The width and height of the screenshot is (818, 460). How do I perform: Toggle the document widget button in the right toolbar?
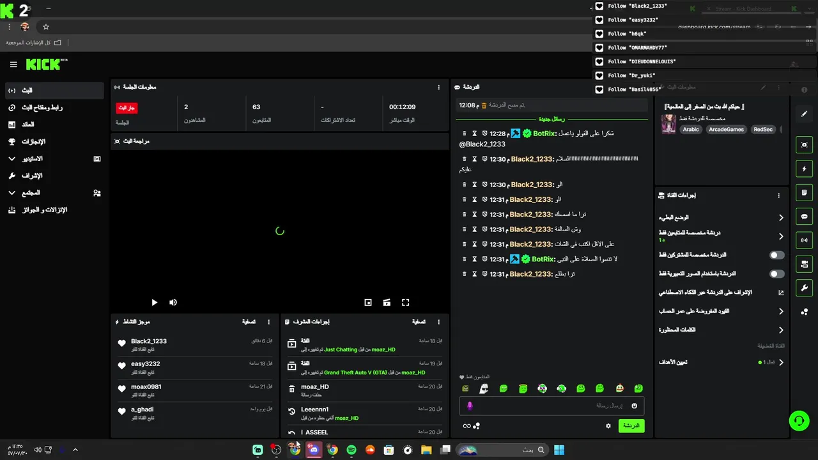[x=805, y=192]
